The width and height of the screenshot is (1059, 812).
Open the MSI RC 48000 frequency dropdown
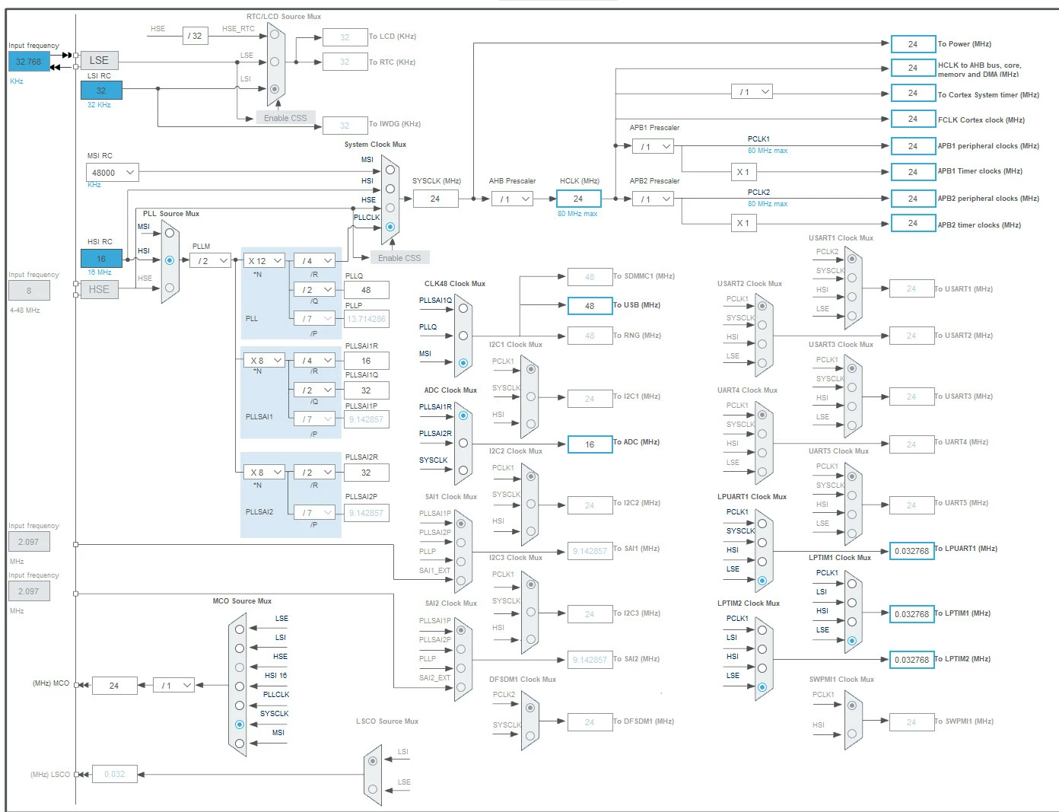[113, 173]
